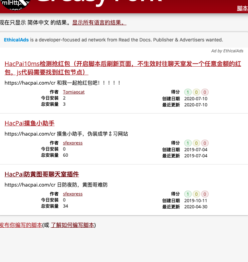Click the description 摸鱼小助手，伪装成学习网站
248x262 pixels.
click(92, 134)
